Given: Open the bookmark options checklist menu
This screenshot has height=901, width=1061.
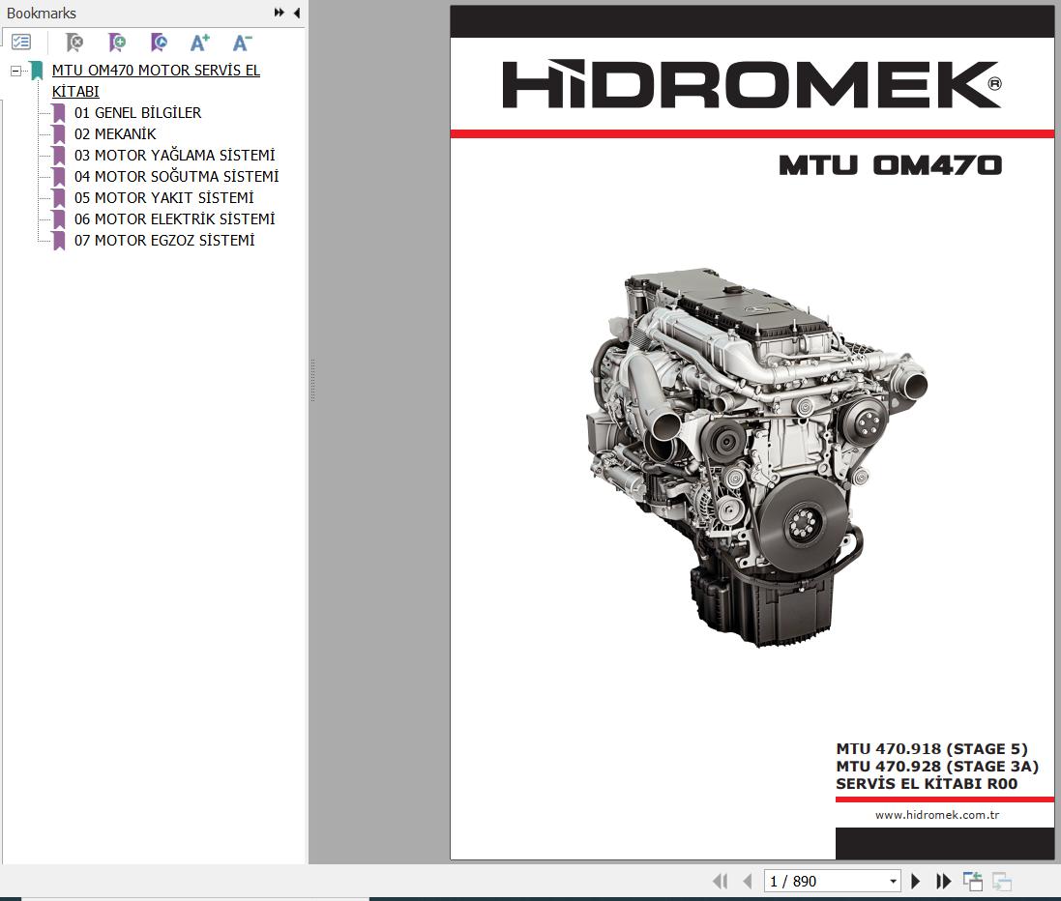Looking at the screenshot, I should click(21, 43).
